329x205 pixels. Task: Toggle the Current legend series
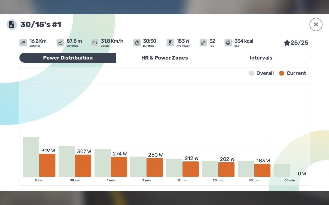point(292,73)
